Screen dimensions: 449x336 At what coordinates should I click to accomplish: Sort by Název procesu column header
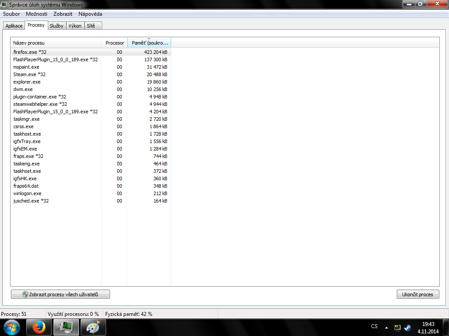point(56,43)
